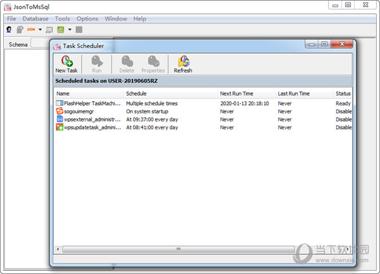
Task: Click the 'On system startup' schedule cell
Action: 147,111
